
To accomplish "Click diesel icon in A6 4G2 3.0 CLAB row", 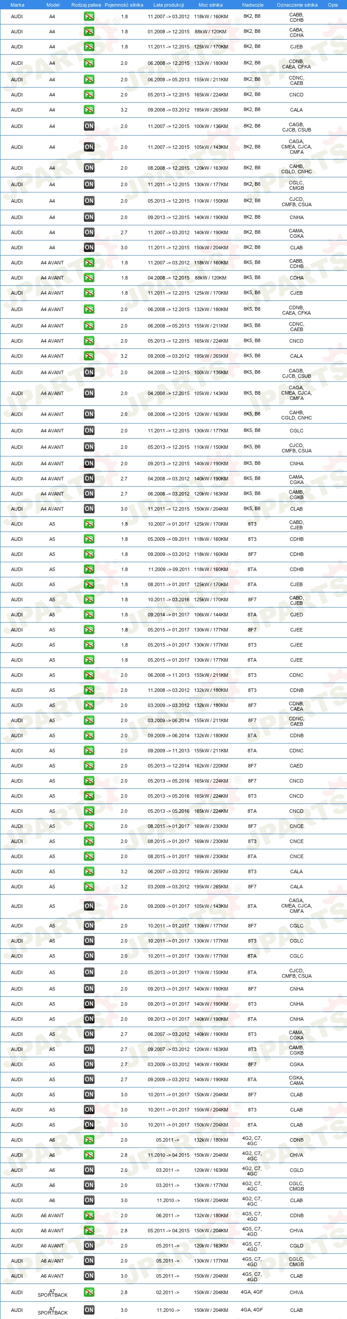I will [x=89, y=1200].
